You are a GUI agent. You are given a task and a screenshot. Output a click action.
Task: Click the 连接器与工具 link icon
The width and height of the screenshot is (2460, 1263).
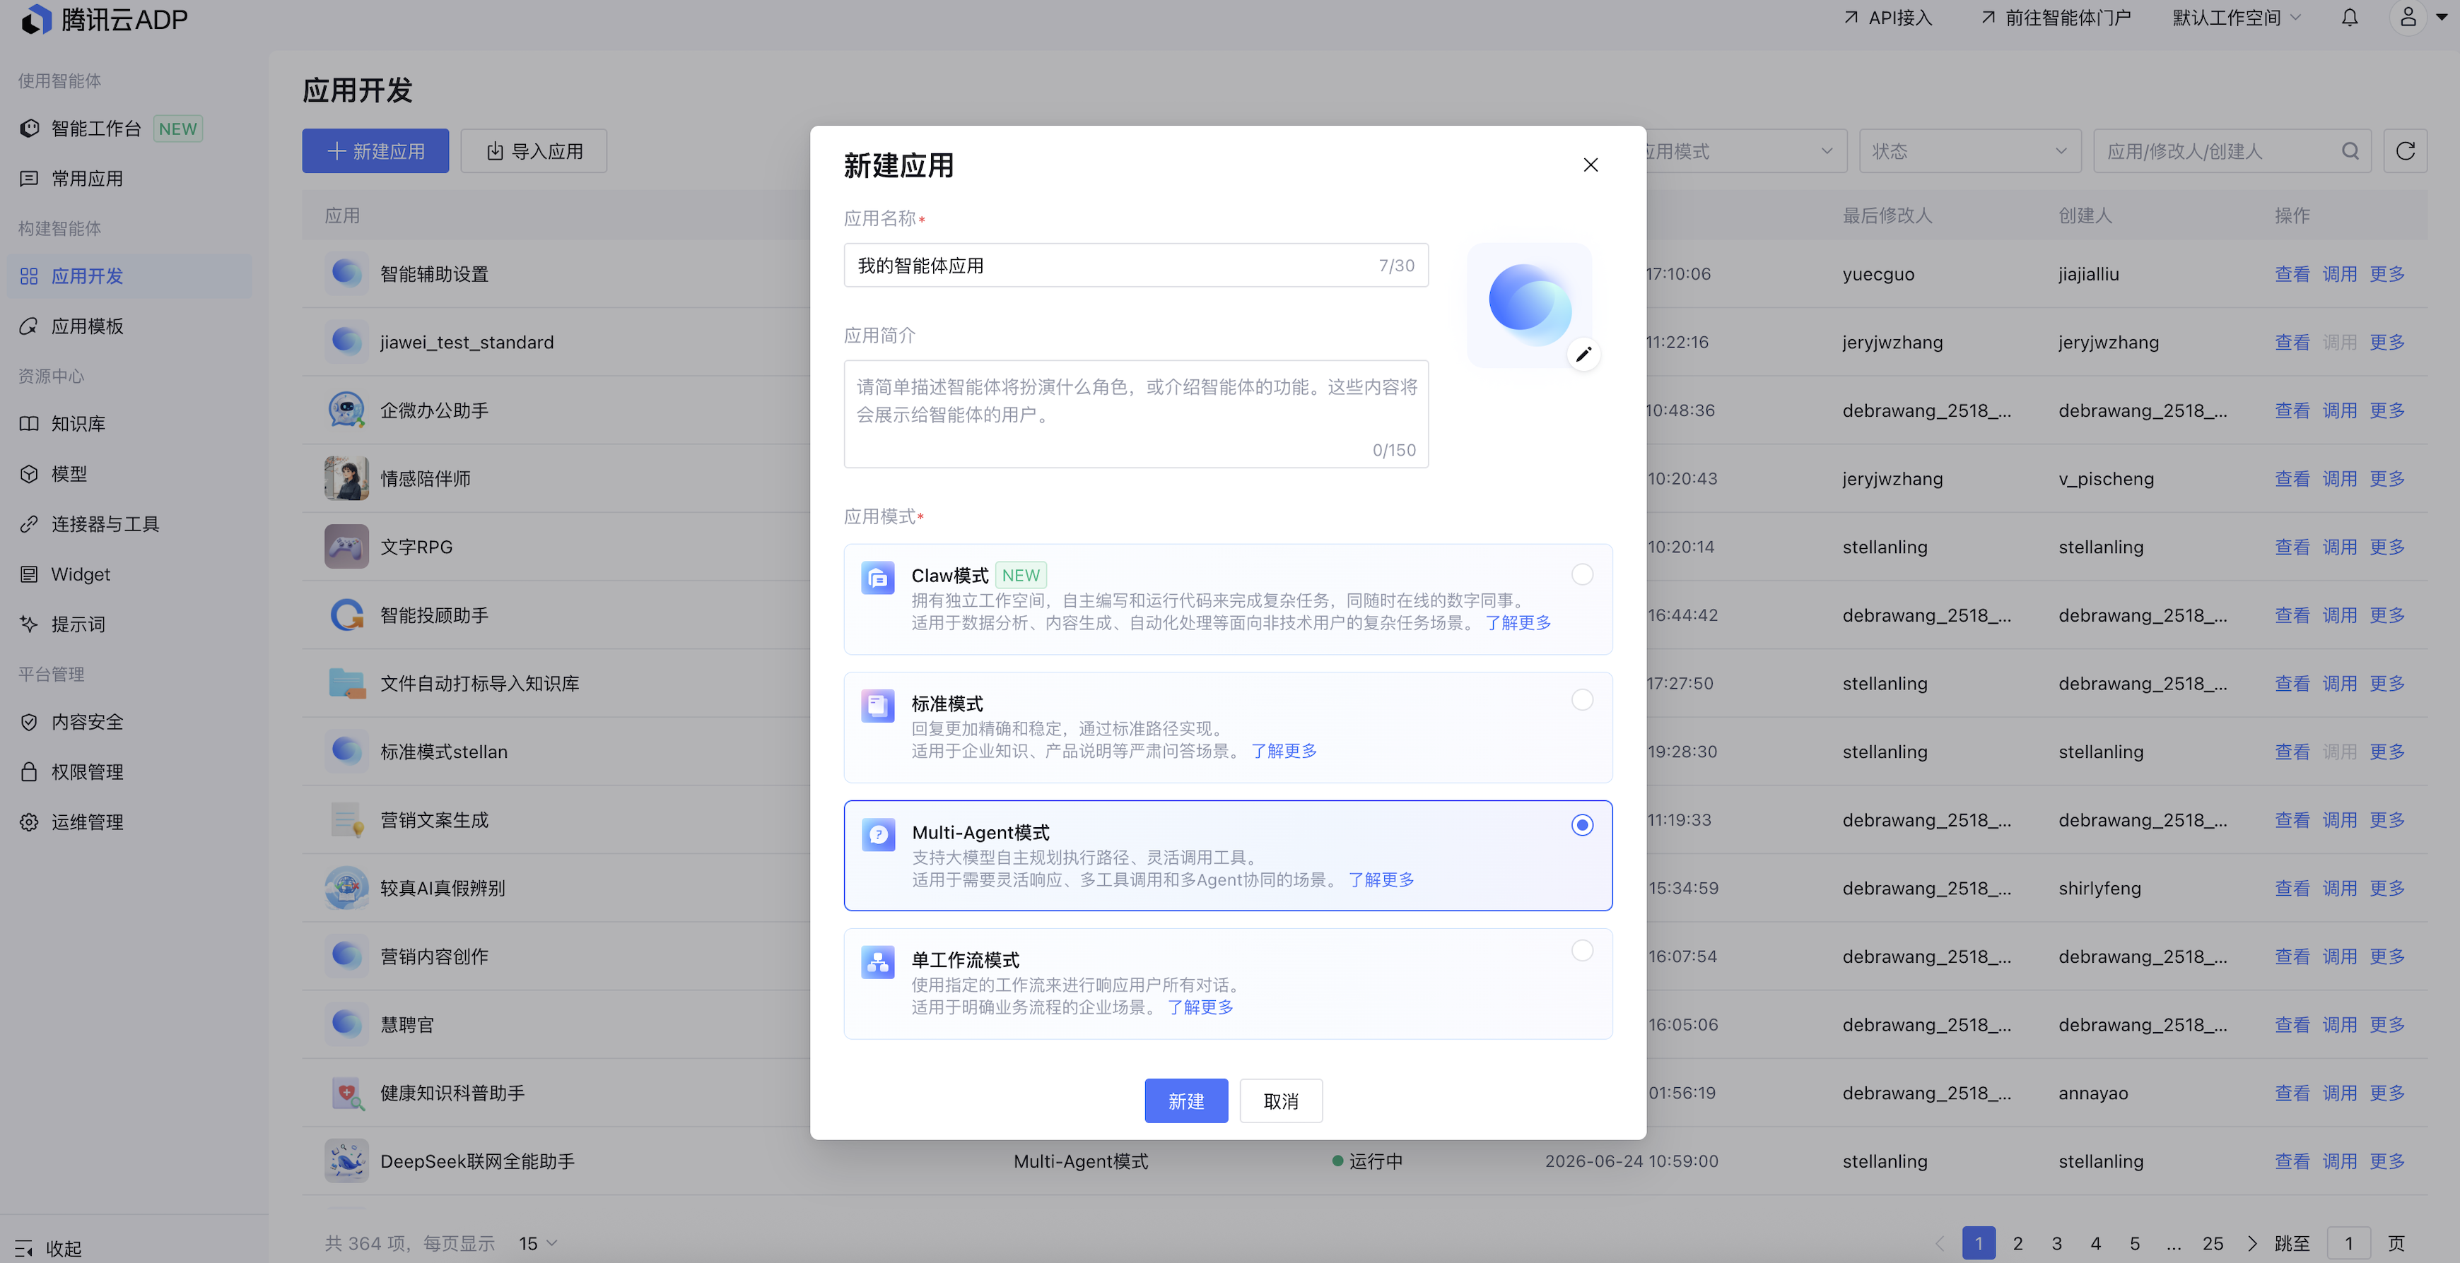(x=30, y=523)
